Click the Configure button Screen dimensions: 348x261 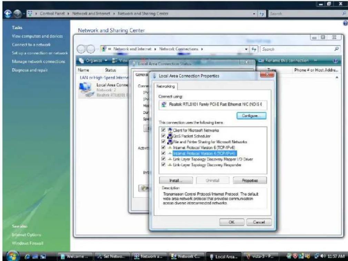251,116
